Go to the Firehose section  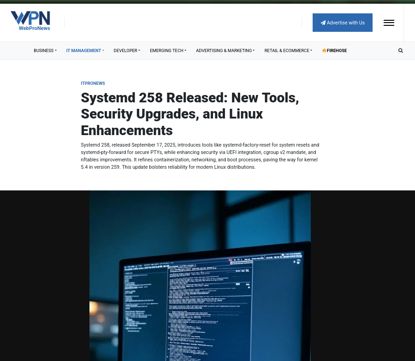point(334,51)
